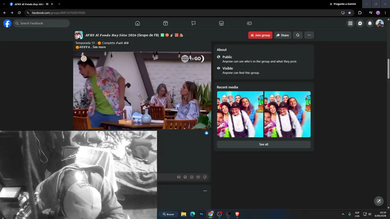View site information icon in address bar
This screenshot has height=219, width=390.
(x=28, y=13)
